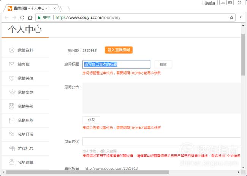Screen dimensions: 247x176
Task: Click the vertical scrollbar thumb
Action: (x=243, y=55)
